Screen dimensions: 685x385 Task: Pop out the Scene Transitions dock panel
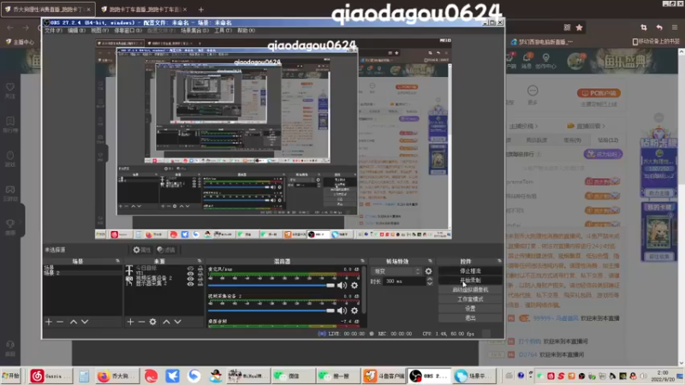point(431,261)
